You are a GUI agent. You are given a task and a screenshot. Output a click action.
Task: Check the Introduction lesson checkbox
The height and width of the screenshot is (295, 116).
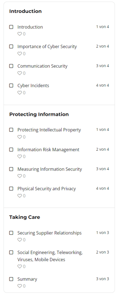point(11,27)
